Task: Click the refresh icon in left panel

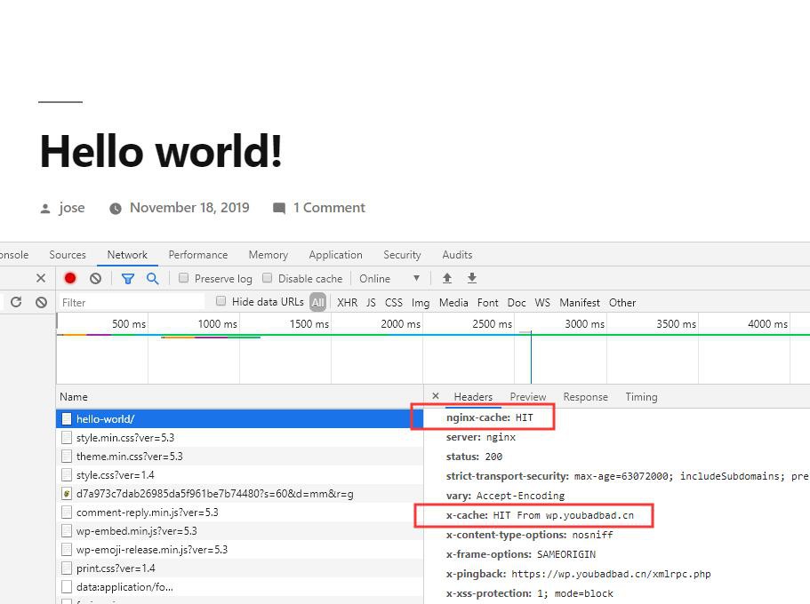Action: [16, 302]
